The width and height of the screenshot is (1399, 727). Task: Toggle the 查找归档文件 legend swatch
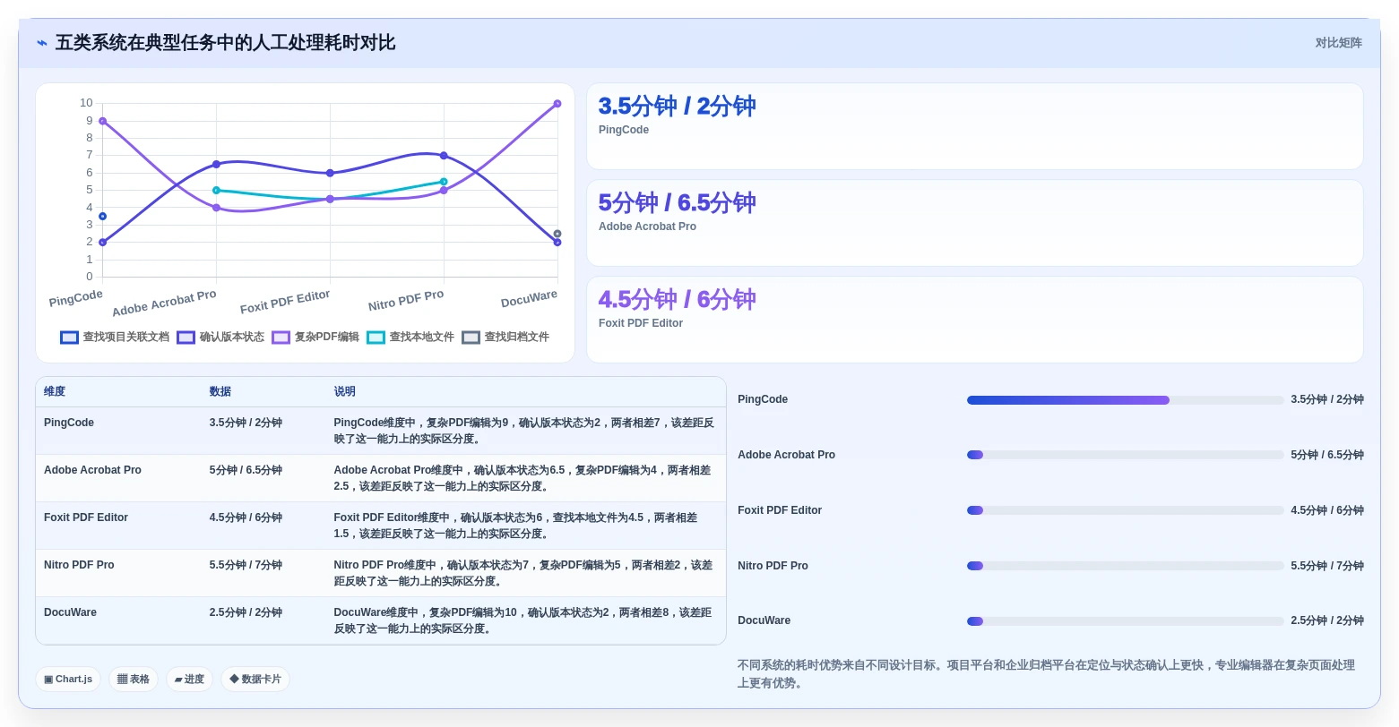click(x=471, y=338)
